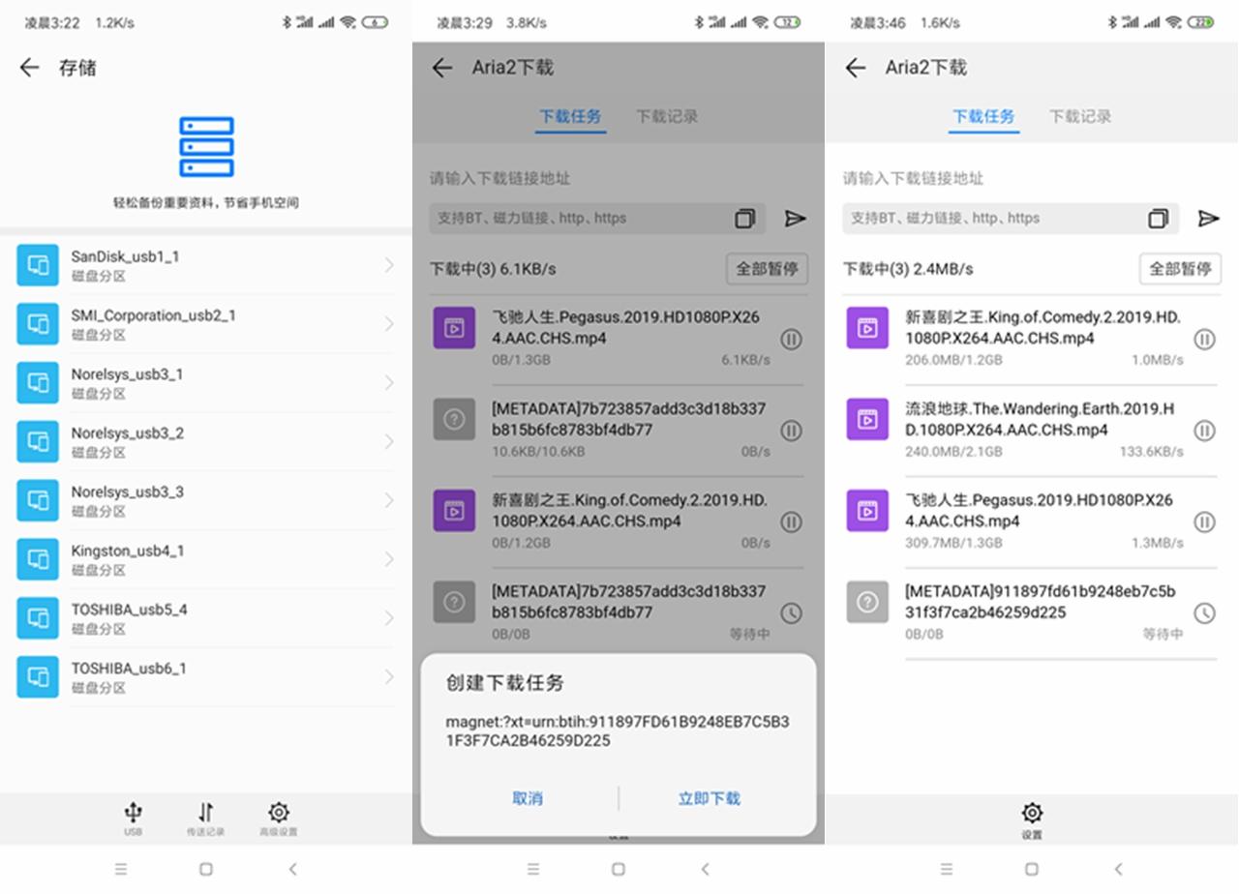Tap 立即下载 to start the magnet download
1239x894 pixels.
click(x=710, y=799)
